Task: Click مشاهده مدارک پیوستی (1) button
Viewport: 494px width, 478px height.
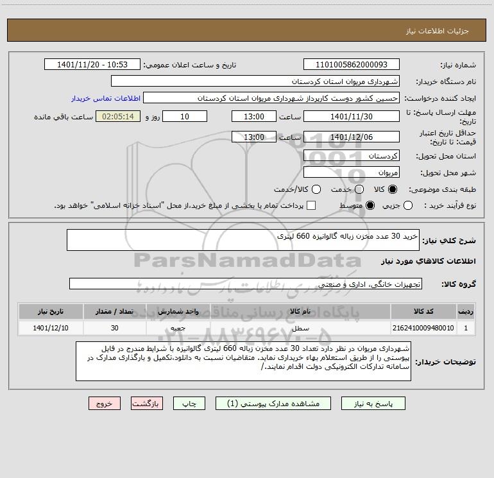Action: tap(273, 404)
